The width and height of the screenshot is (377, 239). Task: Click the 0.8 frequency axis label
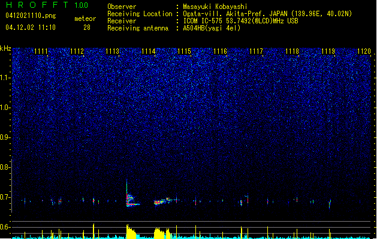pos(5,167)
